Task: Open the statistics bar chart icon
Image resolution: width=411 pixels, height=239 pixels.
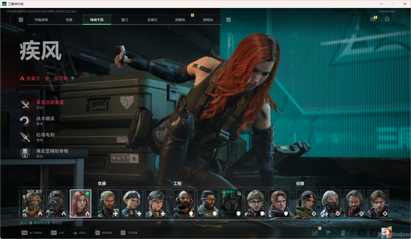Action: 315,233
